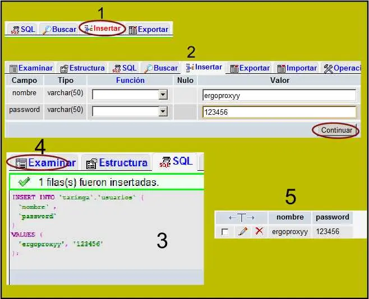
Task: Switch to the SQL tab above the insert form
Action: (124, 68)
